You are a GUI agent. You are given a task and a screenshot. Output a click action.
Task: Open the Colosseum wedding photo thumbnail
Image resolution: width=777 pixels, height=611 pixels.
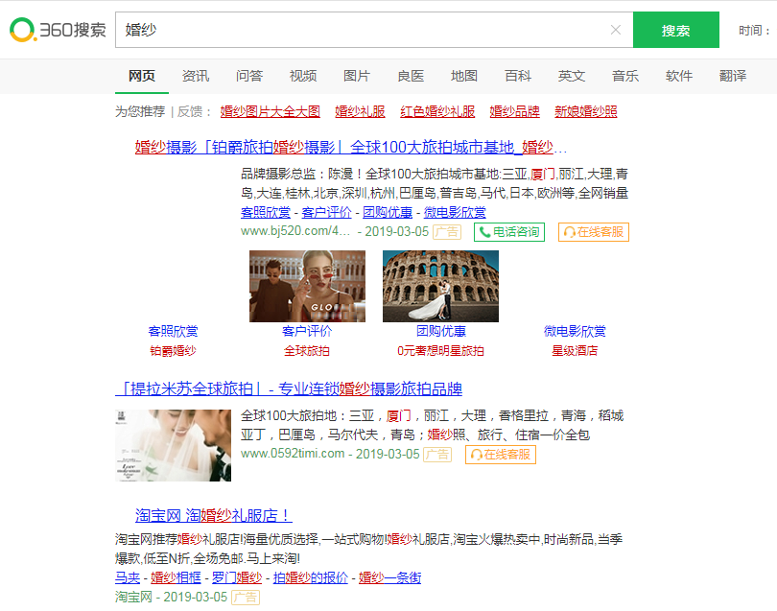(440, 286)
